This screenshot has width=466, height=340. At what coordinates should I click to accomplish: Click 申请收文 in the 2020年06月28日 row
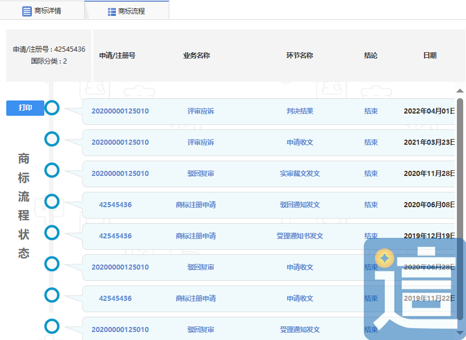point(299,267)
